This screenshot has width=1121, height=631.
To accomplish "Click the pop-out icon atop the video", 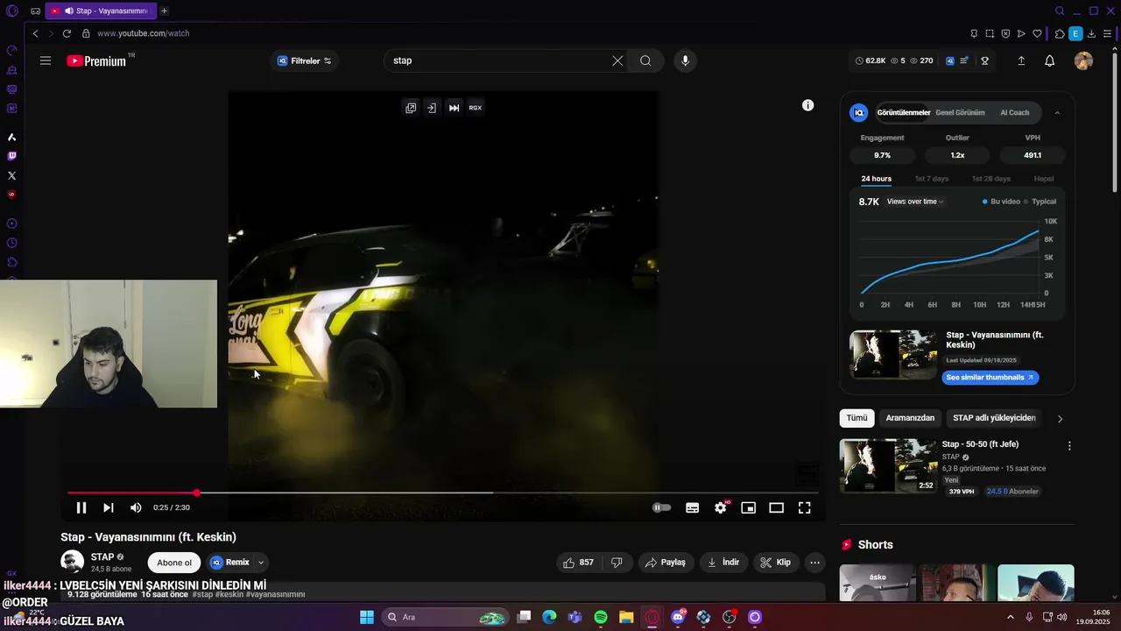I will click(411, 108).
